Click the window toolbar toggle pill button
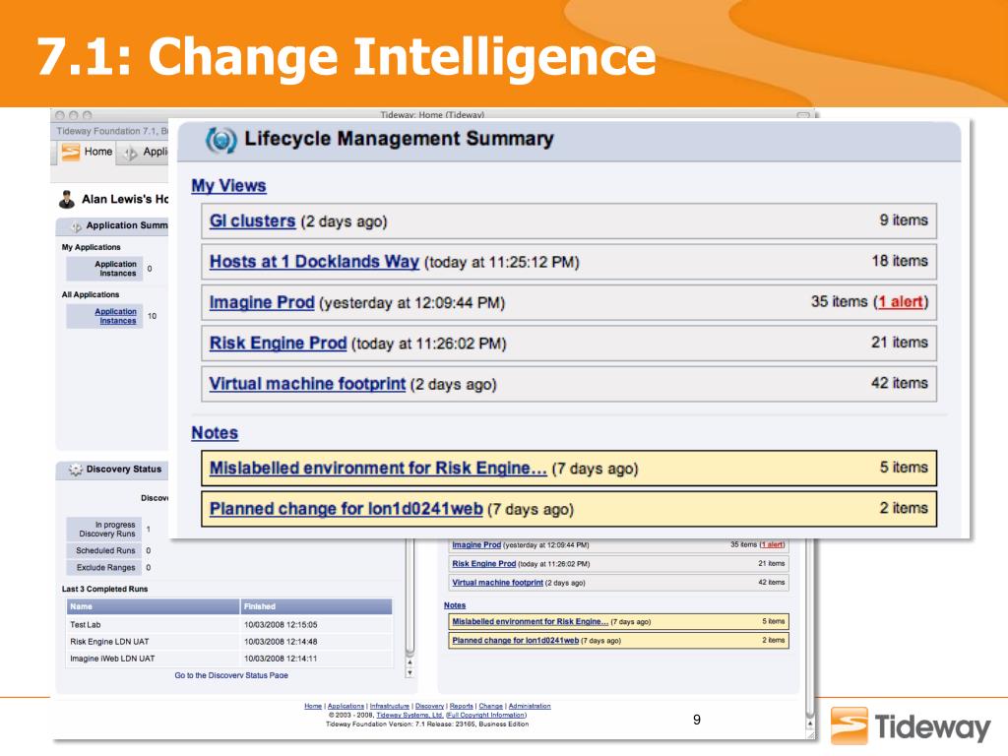The width and height of the screenshot is (1008, 756). 803,116
